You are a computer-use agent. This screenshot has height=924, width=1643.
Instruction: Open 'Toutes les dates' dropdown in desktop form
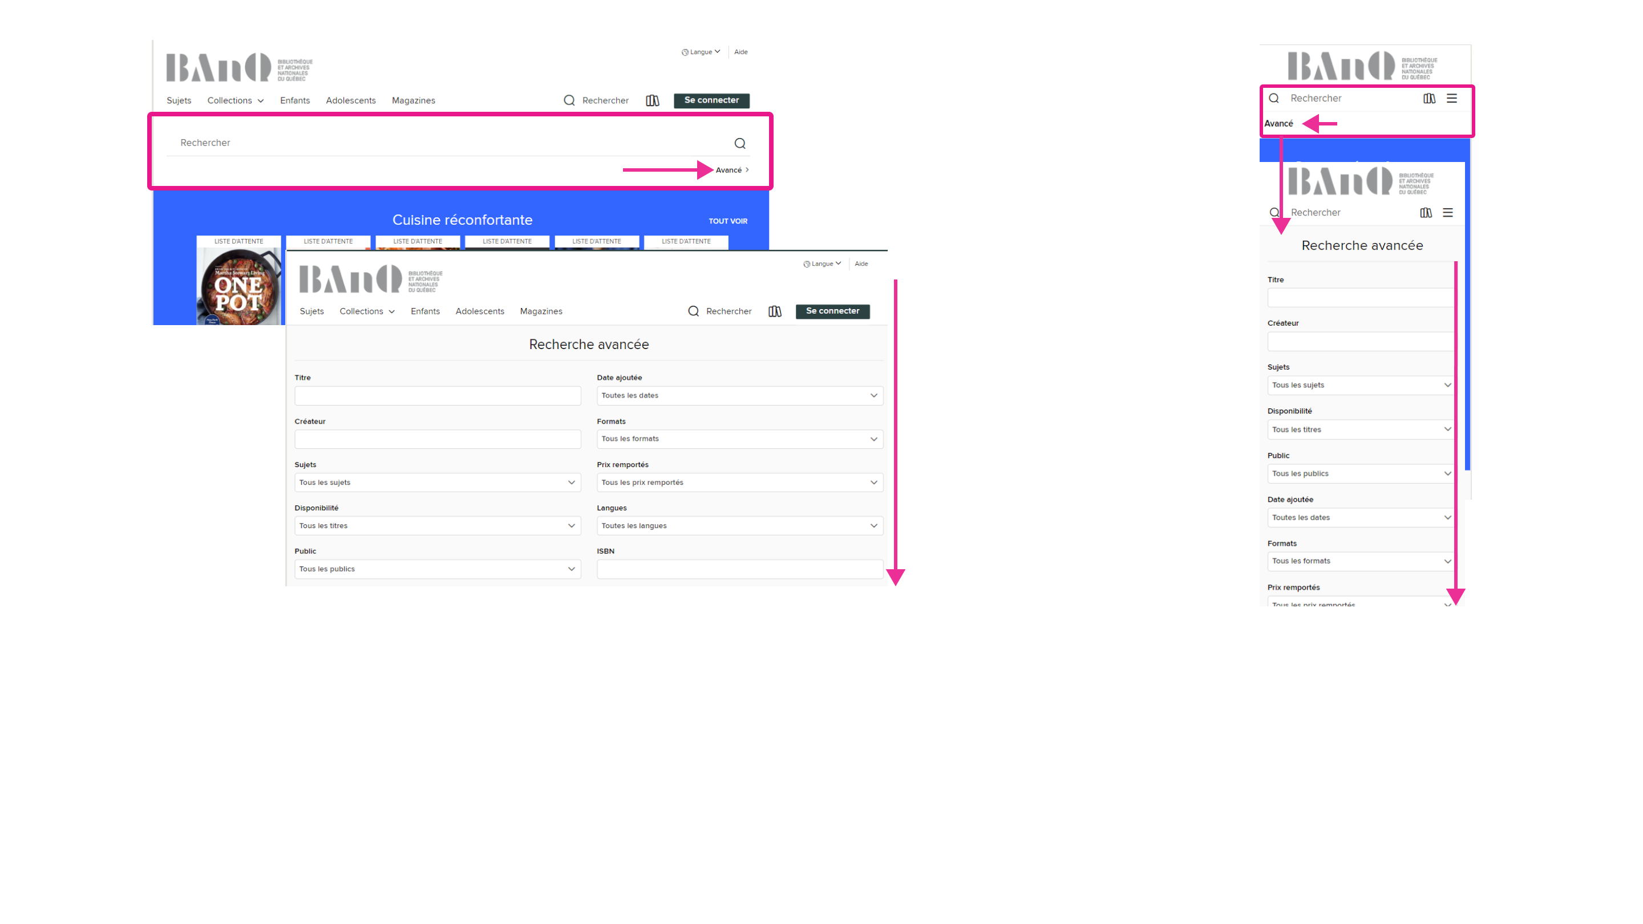[x=740, y=395]
